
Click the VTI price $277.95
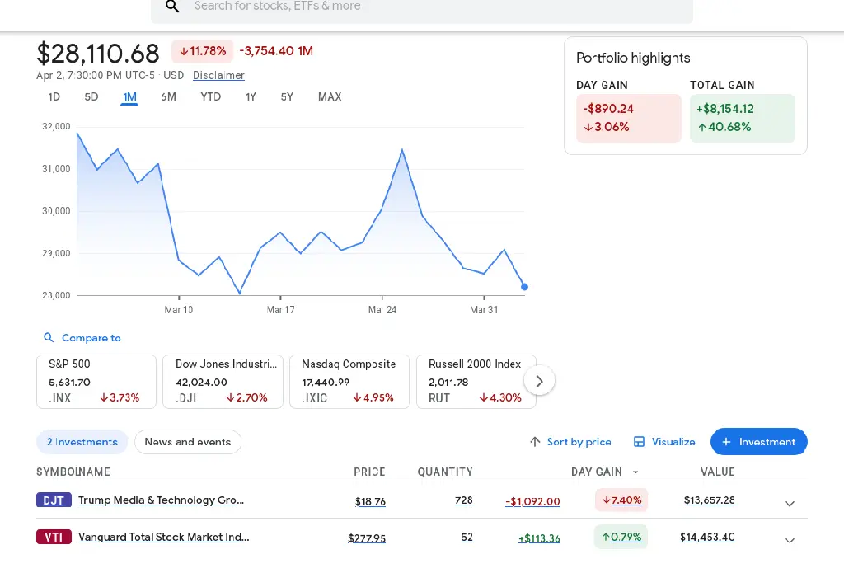[367, 538]
